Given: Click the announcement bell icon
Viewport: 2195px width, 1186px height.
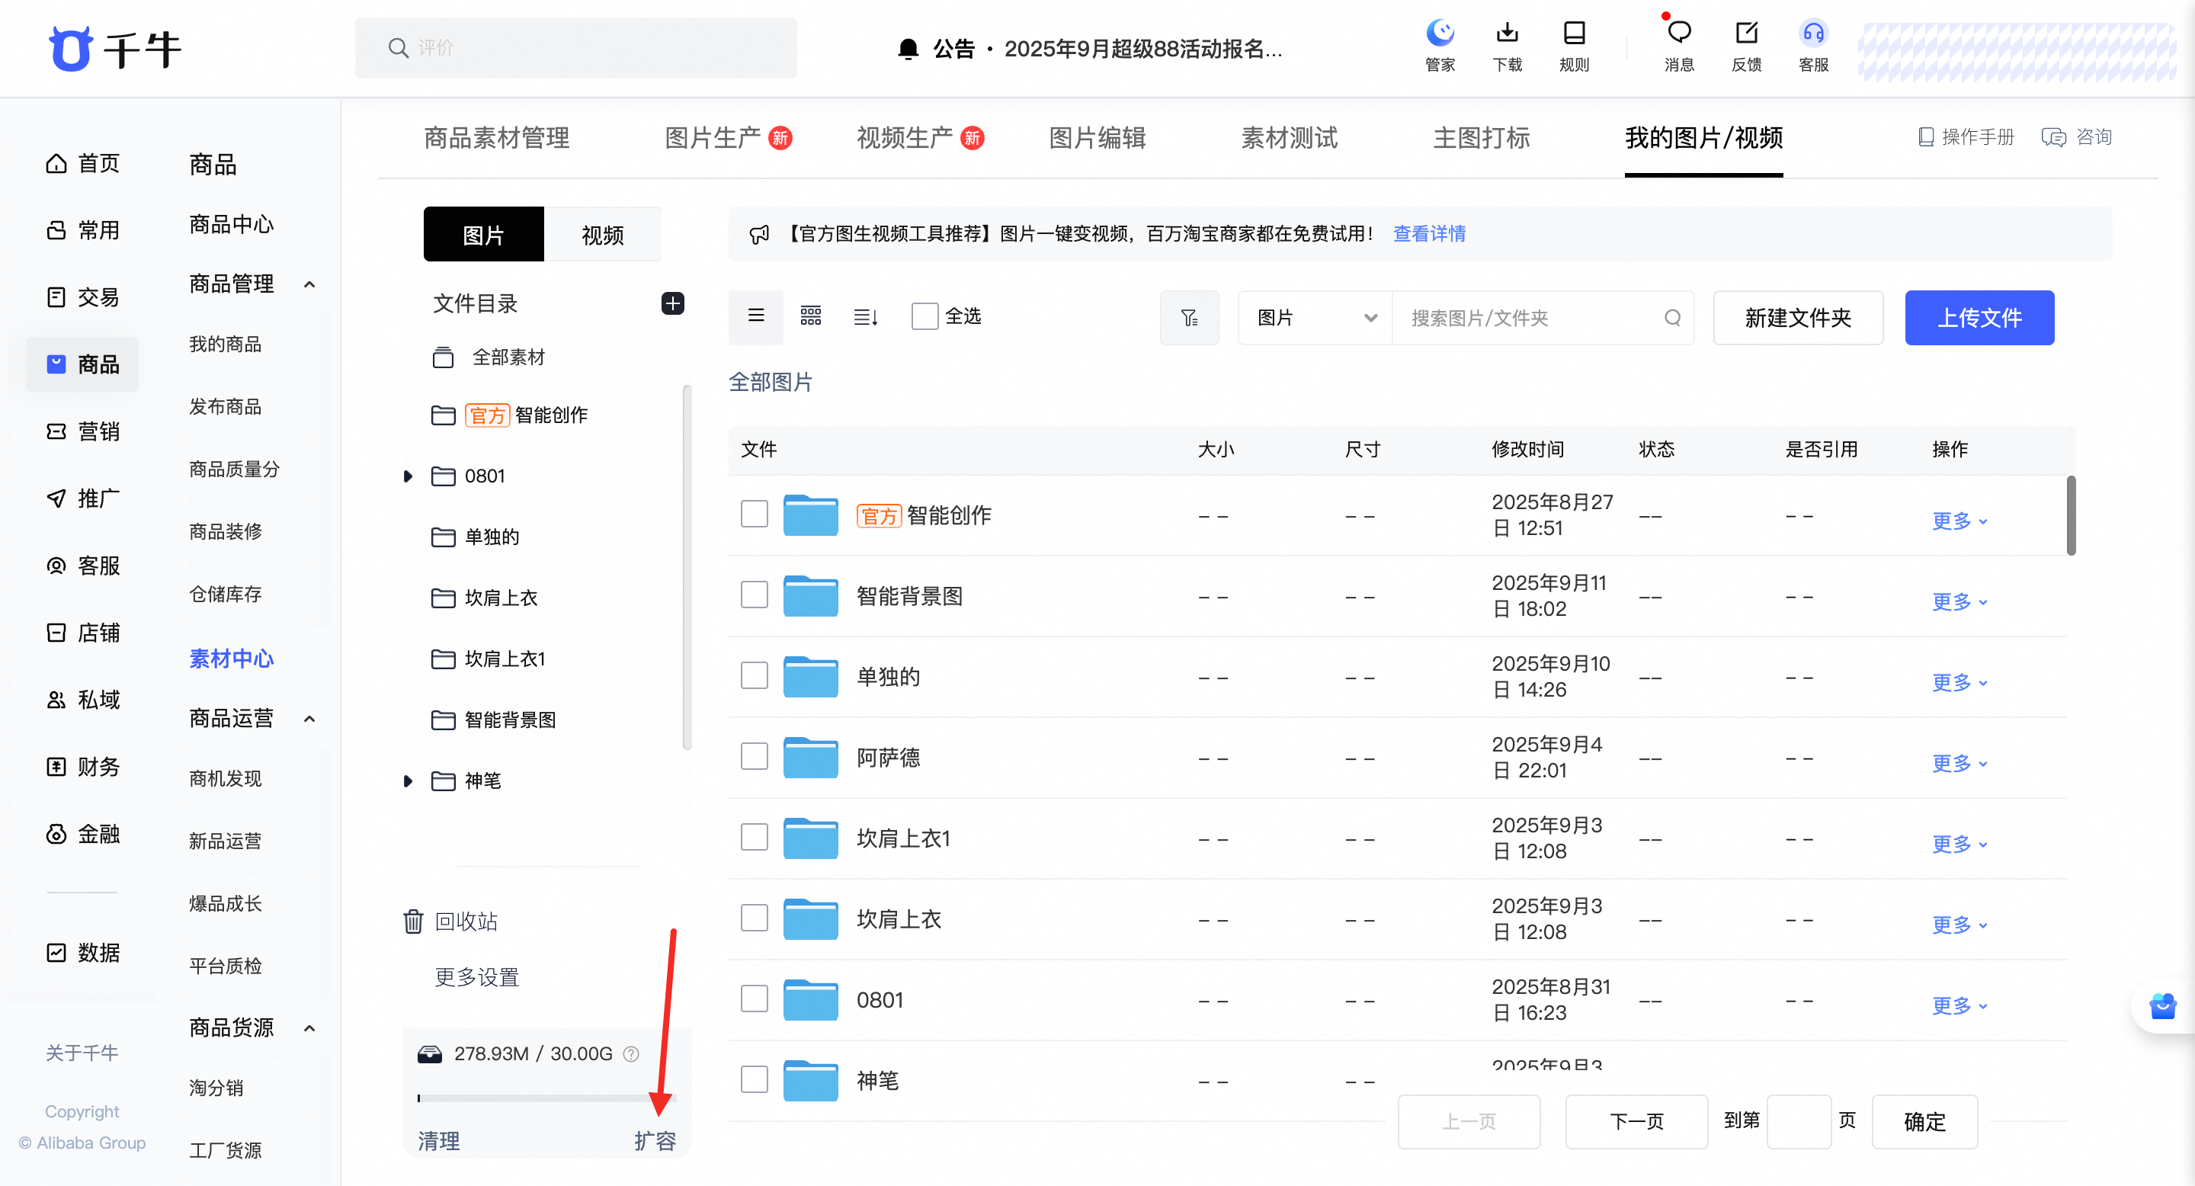Looking at the screenshot, I should tap(908, 49).
